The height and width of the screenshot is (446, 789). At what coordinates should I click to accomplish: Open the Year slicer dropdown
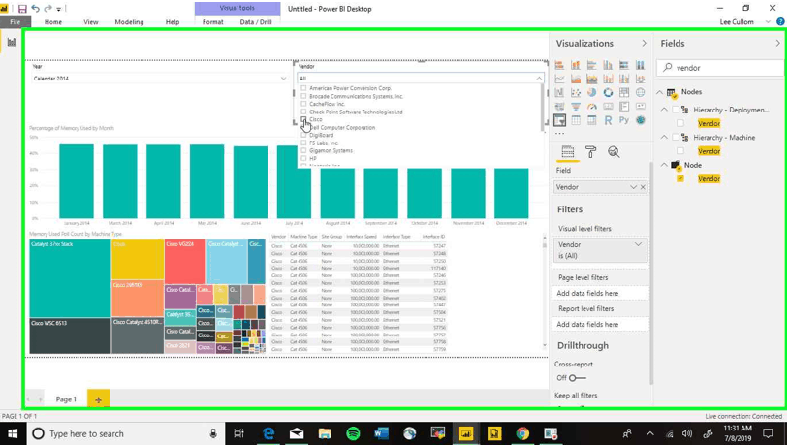click(x=283, y=79)
